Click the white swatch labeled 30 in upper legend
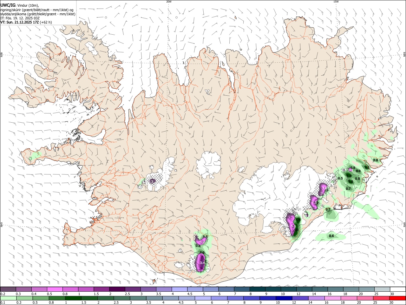Viewport: 406px width, 305px height. coord(397,289)
